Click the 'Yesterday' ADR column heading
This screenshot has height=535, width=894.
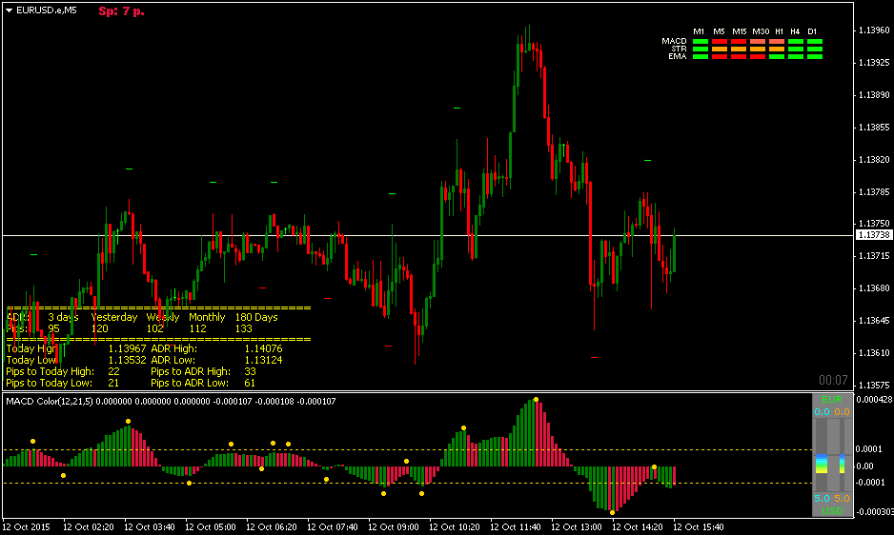coord(114,317)
